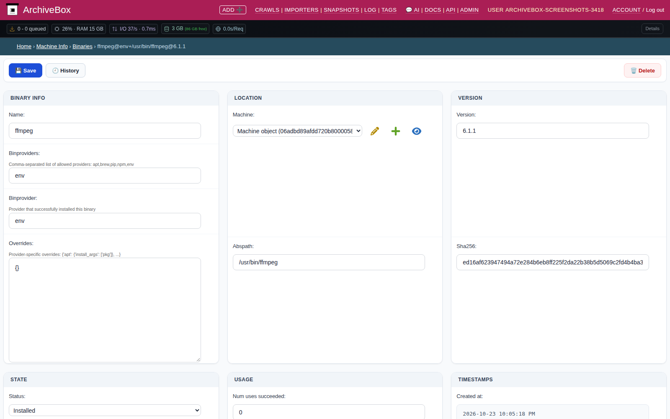
Task: Open TAGS in top navigation
Action: (x=389, y=10)
